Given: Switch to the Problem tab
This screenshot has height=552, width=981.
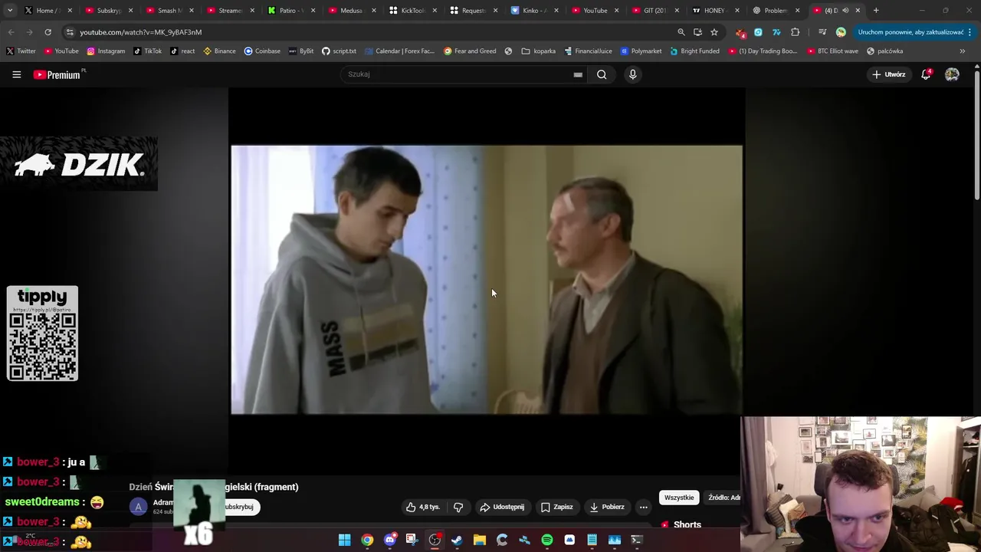Looking at the screenshot, I should coord(776,11).
